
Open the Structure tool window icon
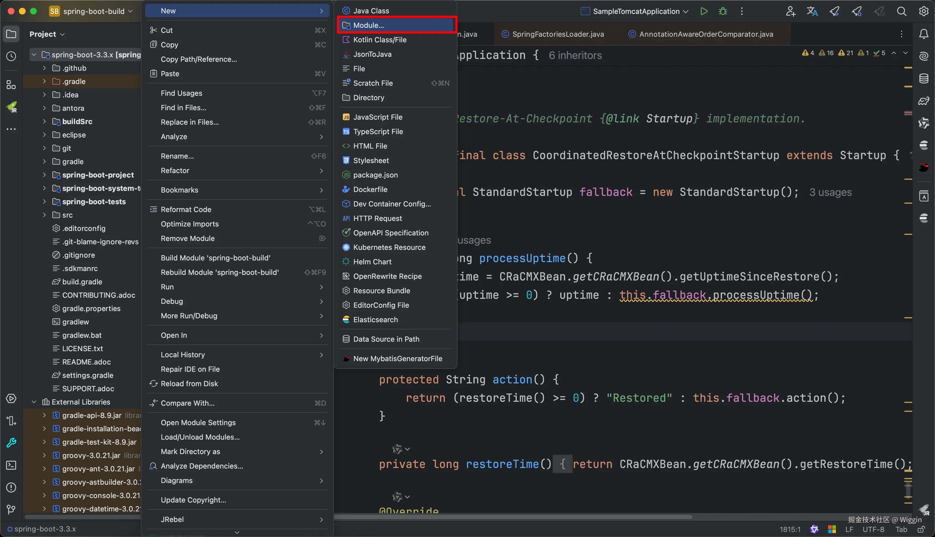11,85
